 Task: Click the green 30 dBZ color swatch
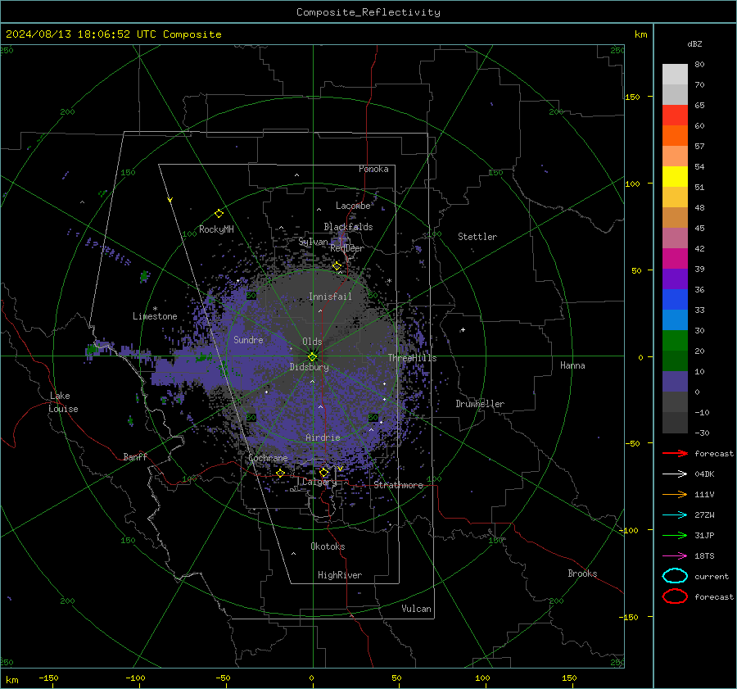coord(675,341)
